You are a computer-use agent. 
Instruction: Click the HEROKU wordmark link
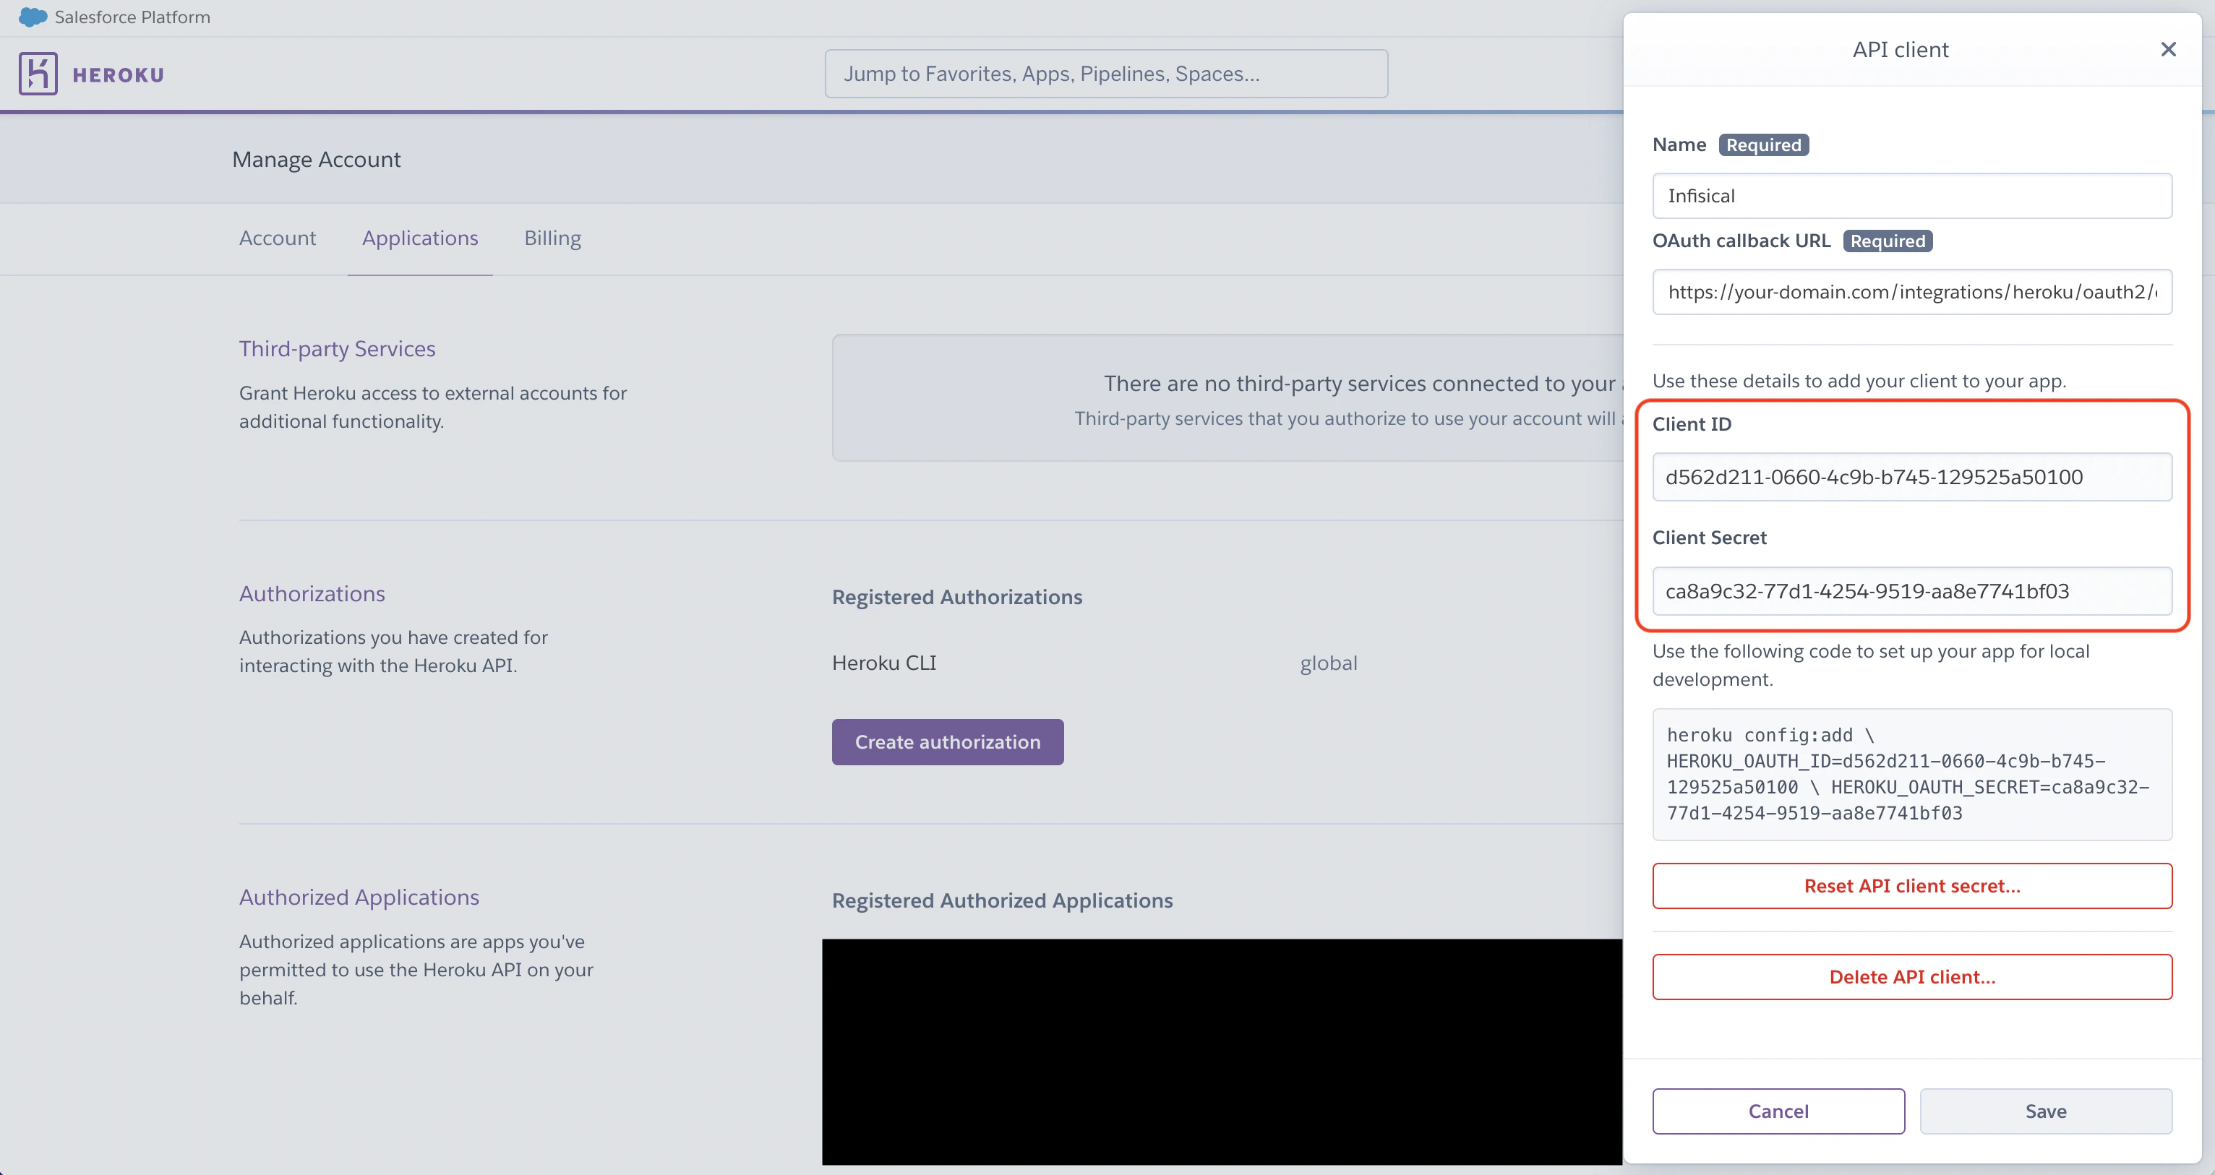(x=119, y=74)
